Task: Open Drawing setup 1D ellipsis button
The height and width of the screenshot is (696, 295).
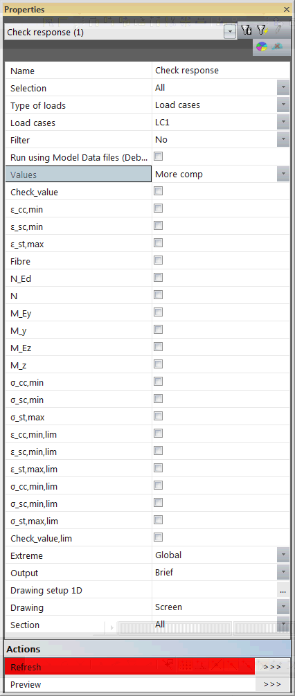Action: point(283,590)
